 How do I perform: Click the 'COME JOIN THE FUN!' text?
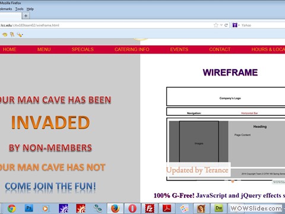coord(50,186)
